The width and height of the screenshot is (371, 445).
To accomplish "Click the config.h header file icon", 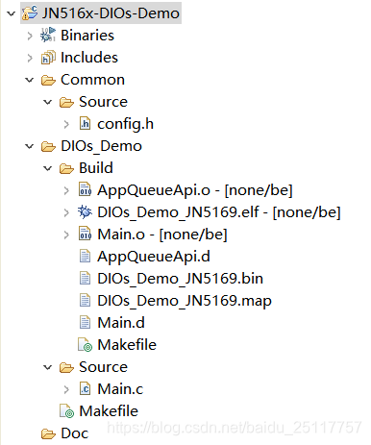I will pyautogui.click(x=85, y=124).
